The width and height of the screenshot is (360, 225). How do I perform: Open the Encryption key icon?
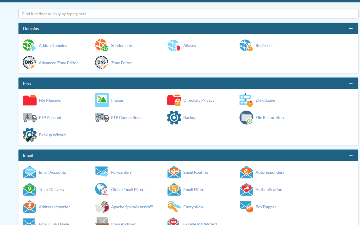click(174, 207)
